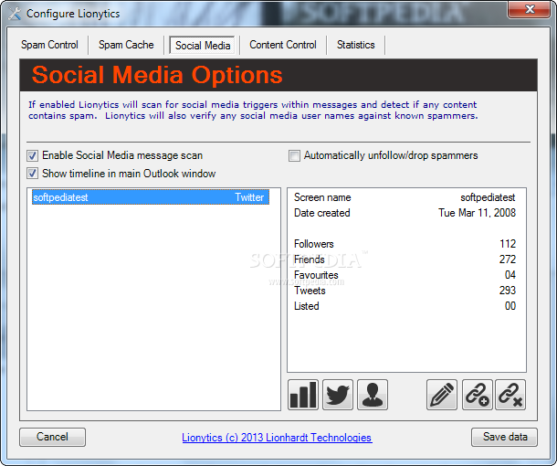557x466 pixels.
Task: Switch to the Spam Cache tab
Action: (x=126, y=45)
